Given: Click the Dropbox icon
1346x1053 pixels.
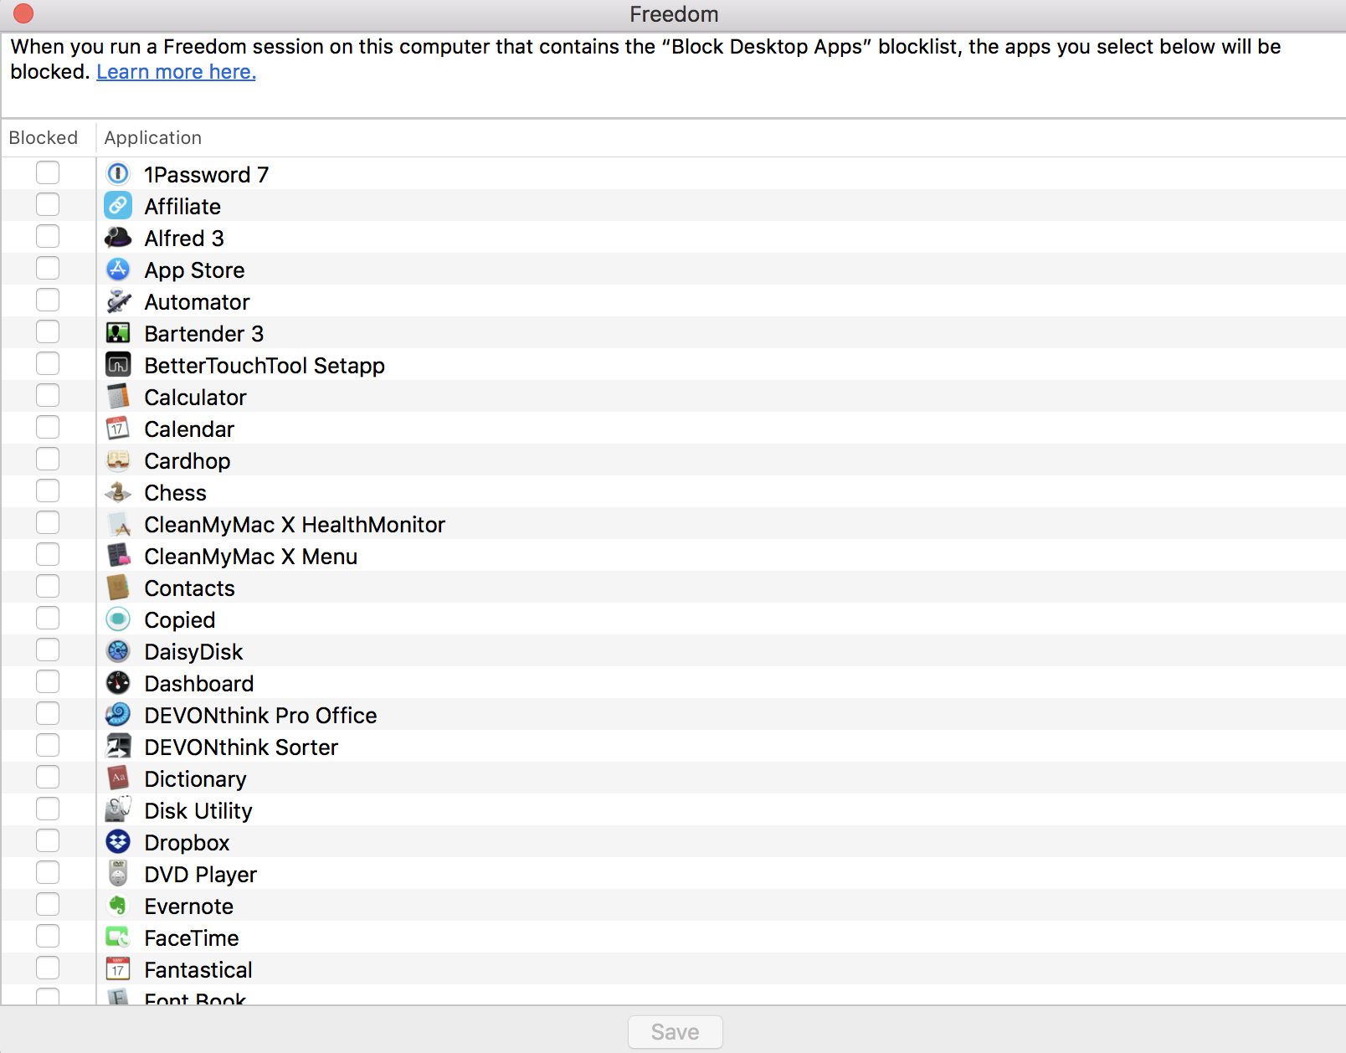Looking at the screenshot, I should 118,841.
